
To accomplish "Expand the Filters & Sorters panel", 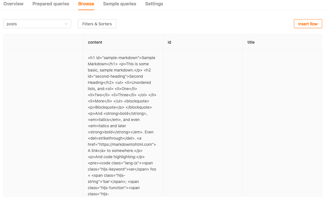I will 97,24.
